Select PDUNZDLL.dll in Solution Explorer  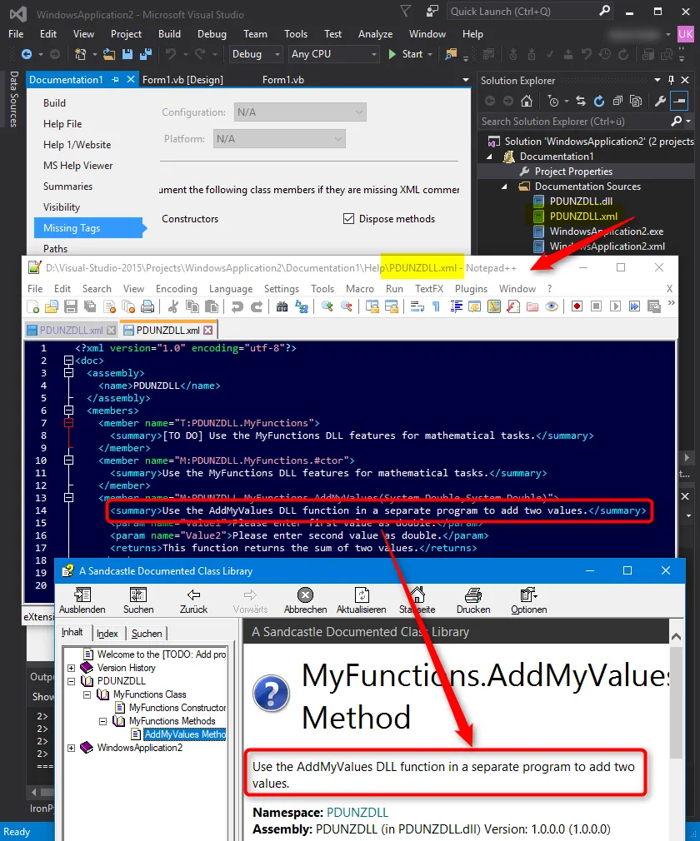point(581,202)
